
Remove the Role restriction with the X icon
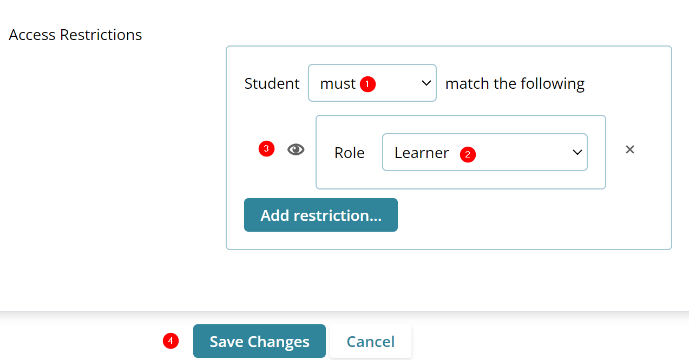[x=629, y=149]
